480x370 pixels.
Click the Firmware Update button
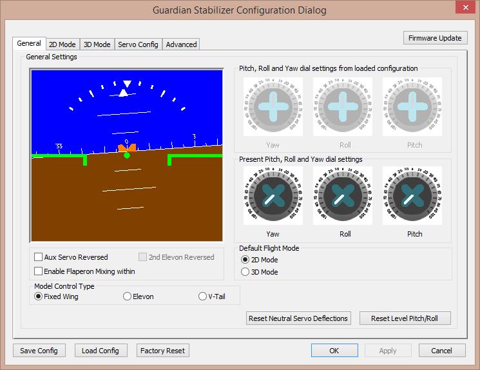[x=435, y=38]
